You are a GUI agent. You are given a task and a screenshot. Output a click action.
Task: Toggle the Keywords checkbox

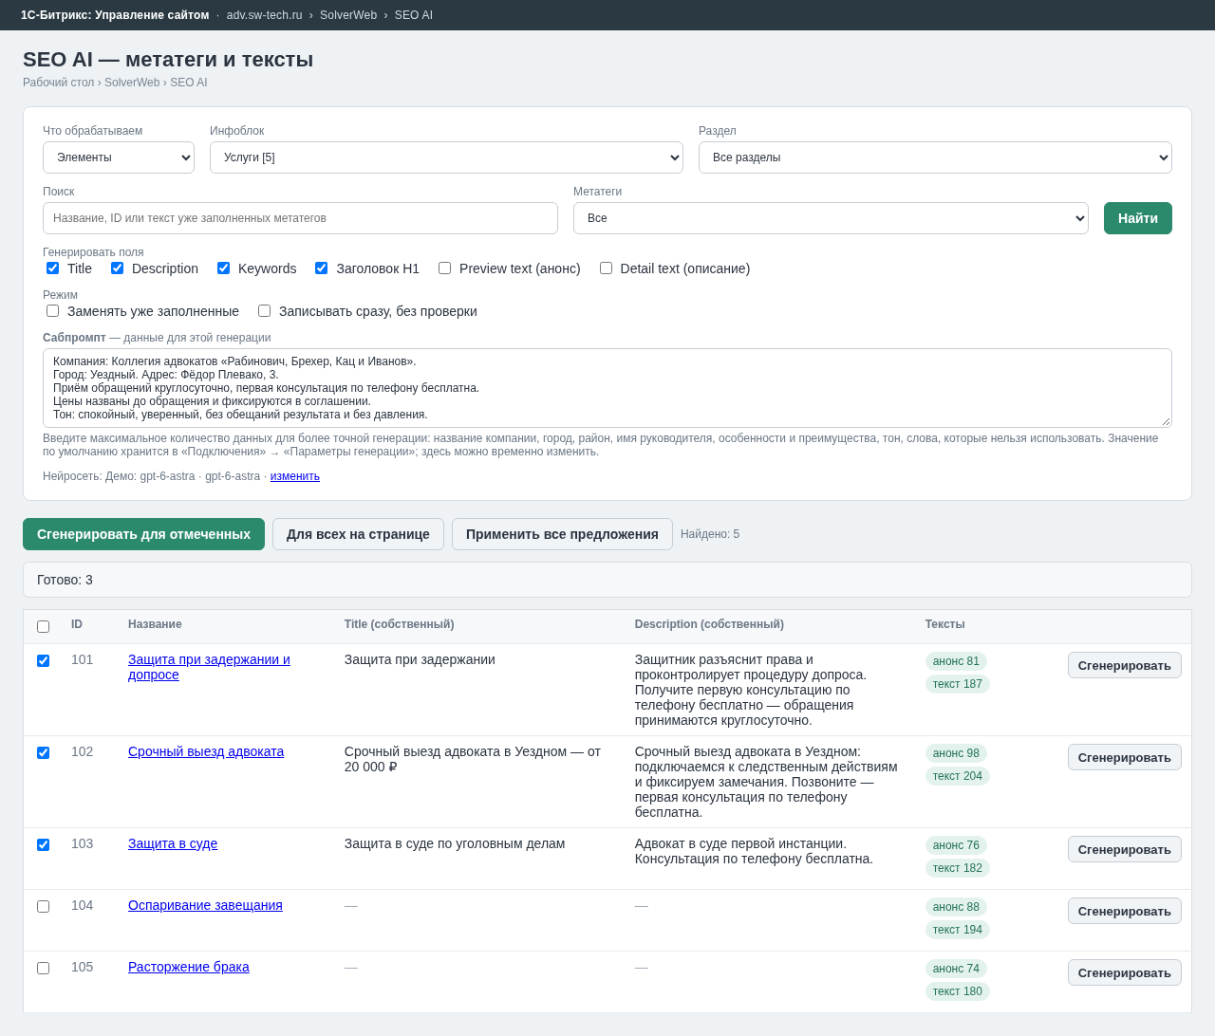(224, 268)
